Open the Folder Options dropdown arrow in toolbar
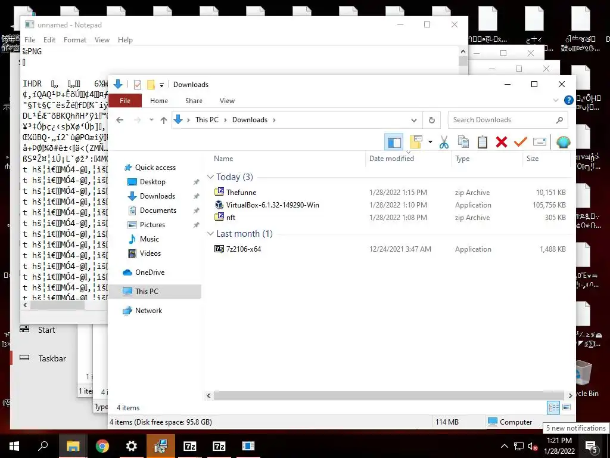 430,142
